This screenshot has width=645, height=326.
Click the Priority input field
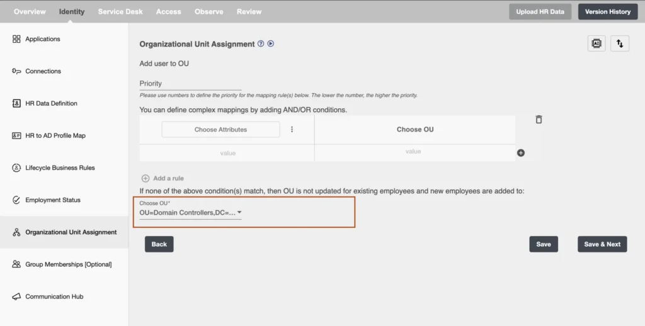click(x=190, y=84)
